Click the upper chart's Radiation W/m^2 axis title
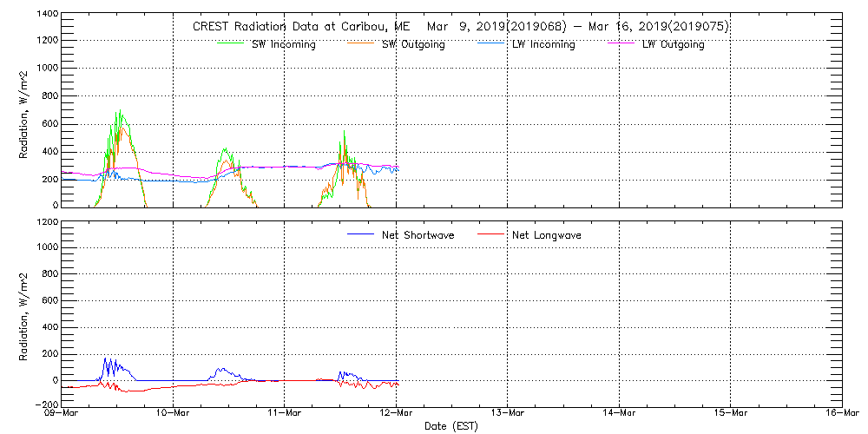The image size is (868, 434). (x=25, y=113)
